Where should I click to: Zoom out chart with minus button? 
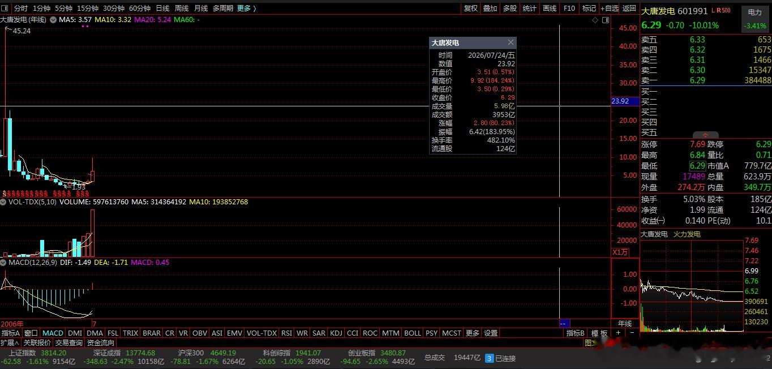click(632, 333)
